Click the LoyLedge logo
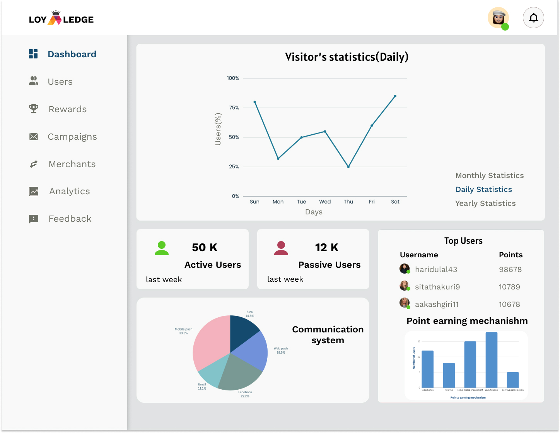The width and height of the screenshot is (560, 433). coord(61,19)
